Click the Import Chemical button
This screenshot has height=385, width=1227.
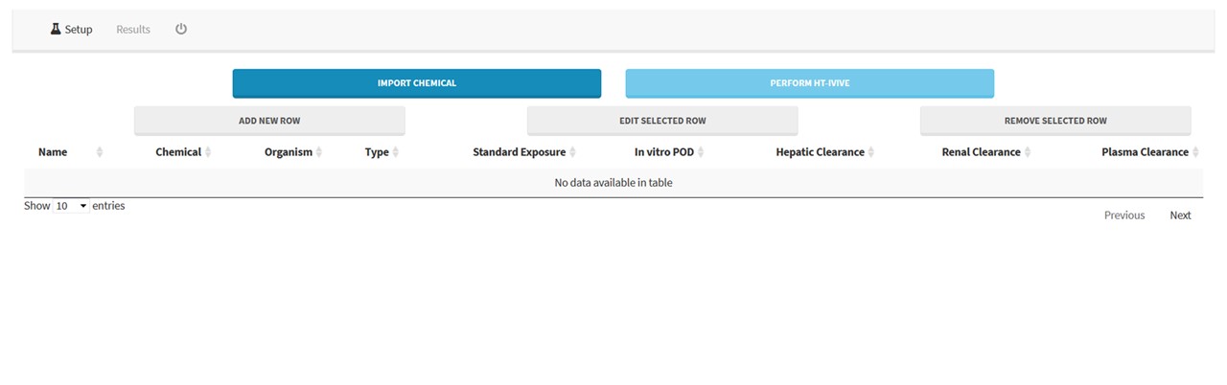417,83
